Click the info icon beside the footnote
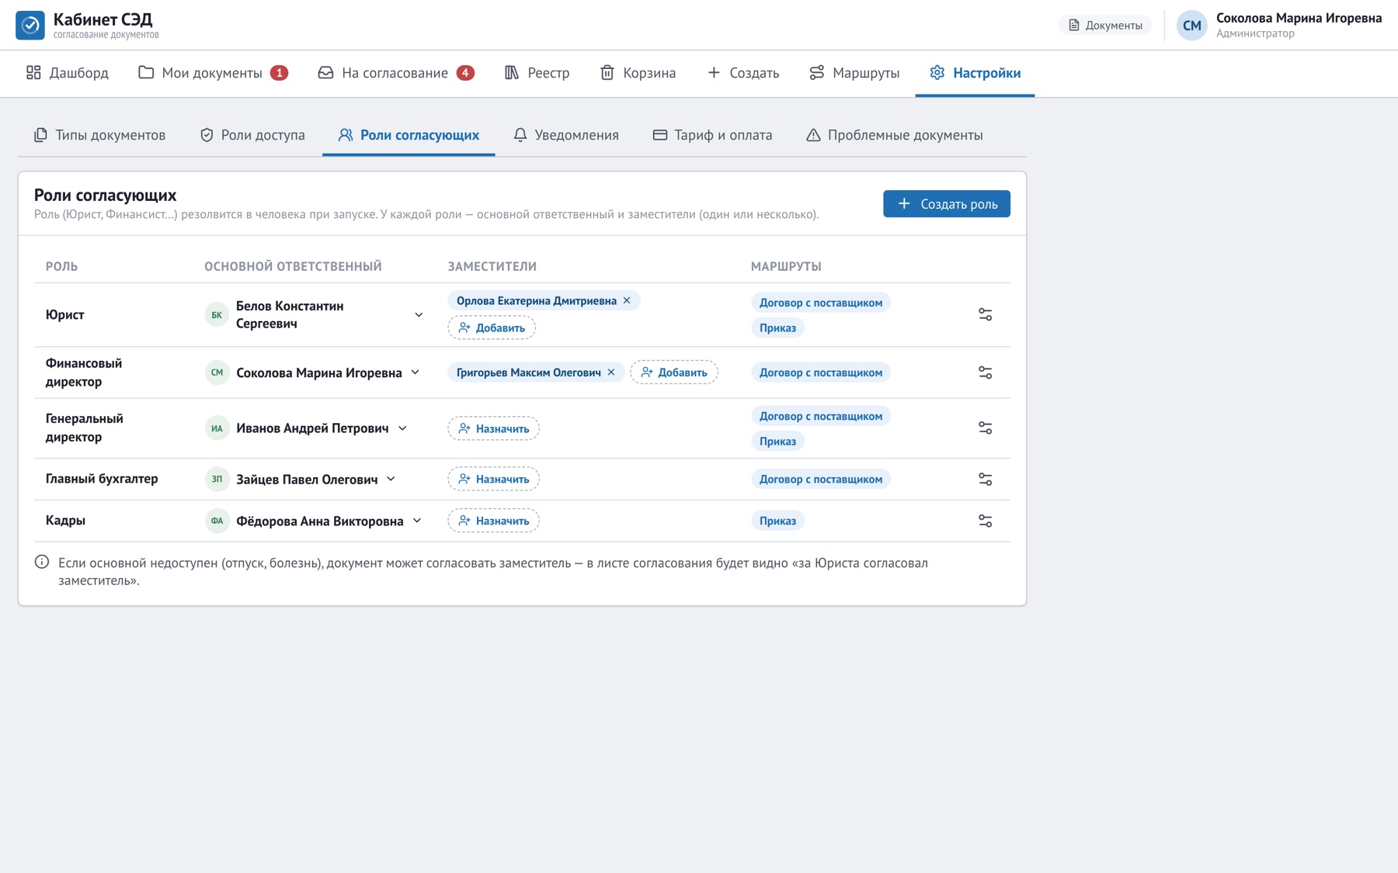This screenshot has height=873, width=1398. 42,562
